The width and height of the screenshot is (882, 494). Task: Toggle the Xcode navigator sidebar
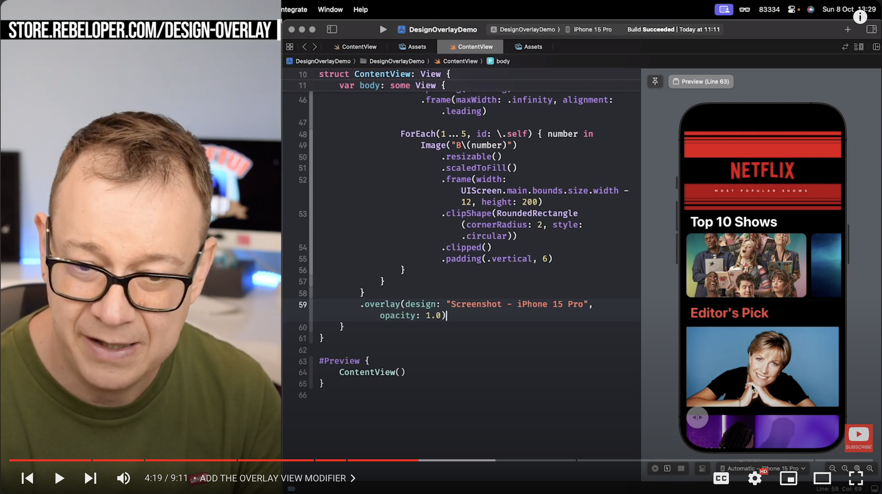tap(331, 29)
